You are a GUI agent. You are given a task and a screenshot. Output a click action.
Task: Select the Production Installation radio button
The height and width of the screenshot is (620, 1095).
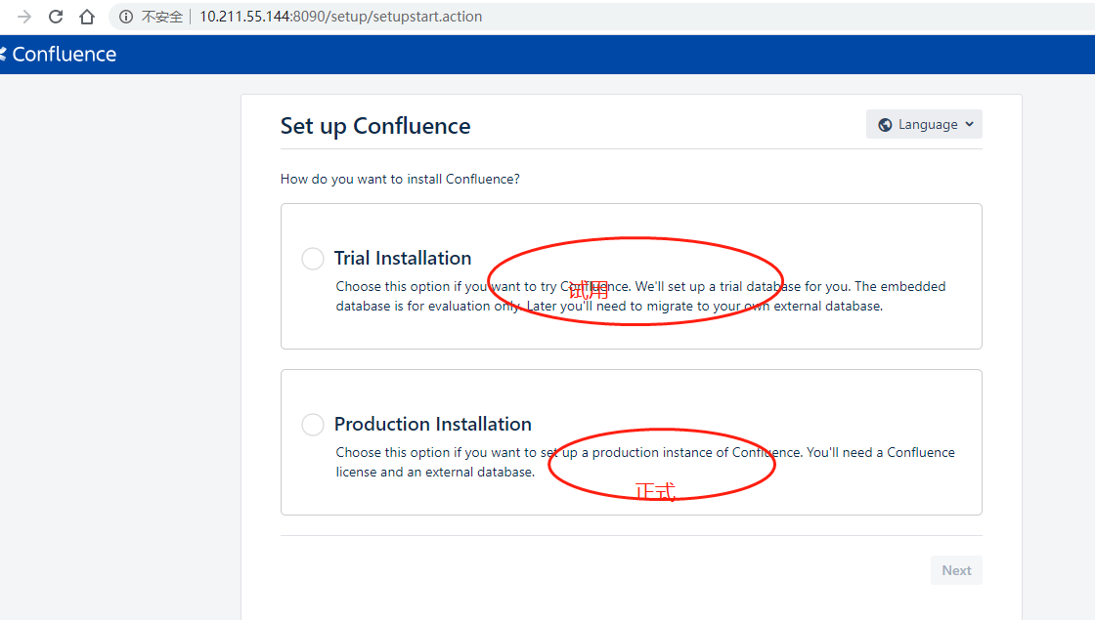click(x=313, y=425)
